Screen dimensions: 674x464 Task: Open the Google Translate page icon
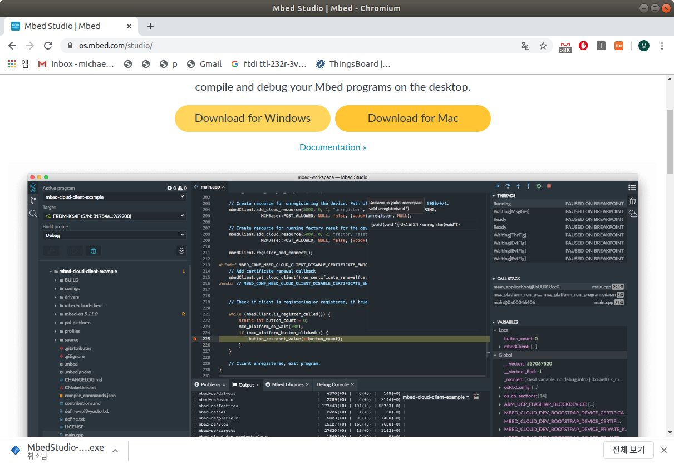(x=525, y=46)
